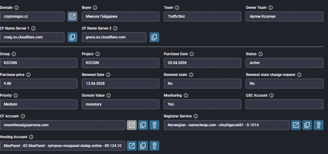Click Renewal state change request field
Image resolution: width=328 pixels, height=154 pixels.
[284, 83]
